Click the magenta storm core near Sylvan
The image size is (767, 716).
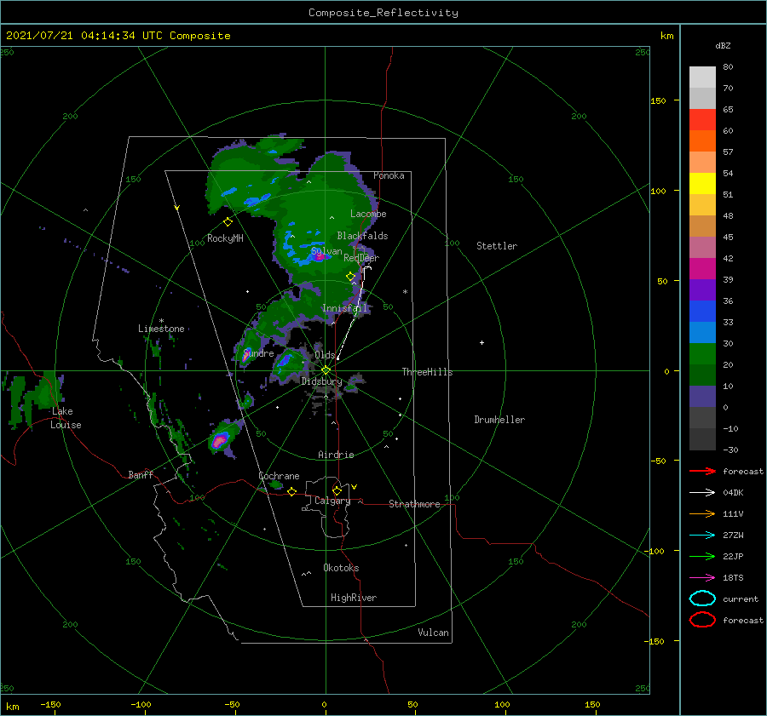[319, 257]
